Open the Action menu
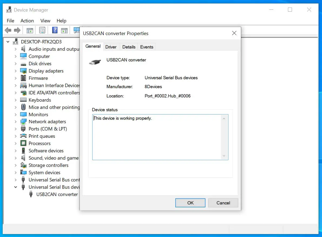 pyautogui.click(x=27, y=21)
